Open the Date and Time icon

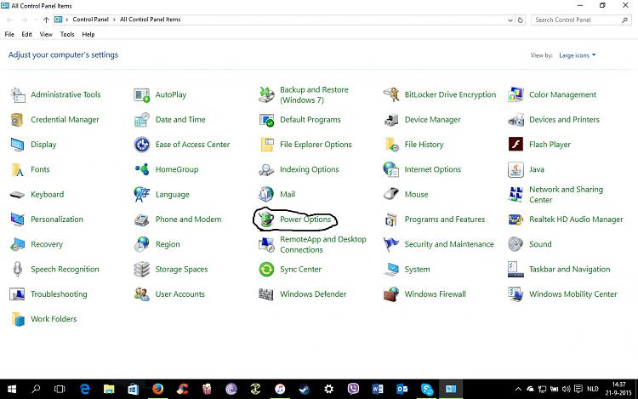[141, 120]
